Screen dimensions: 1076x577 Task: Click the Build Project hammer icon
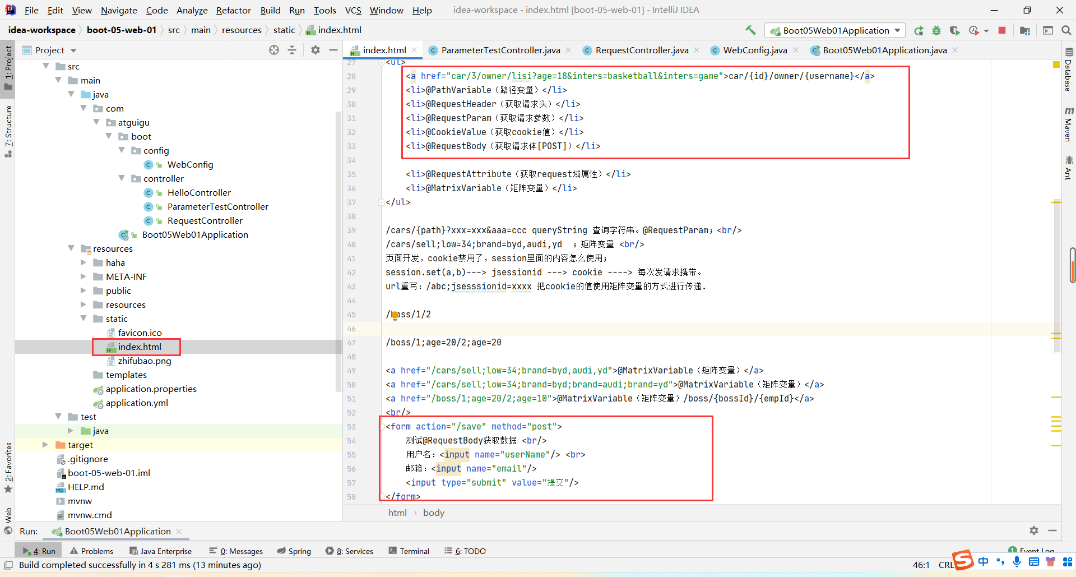pos(750,30)
